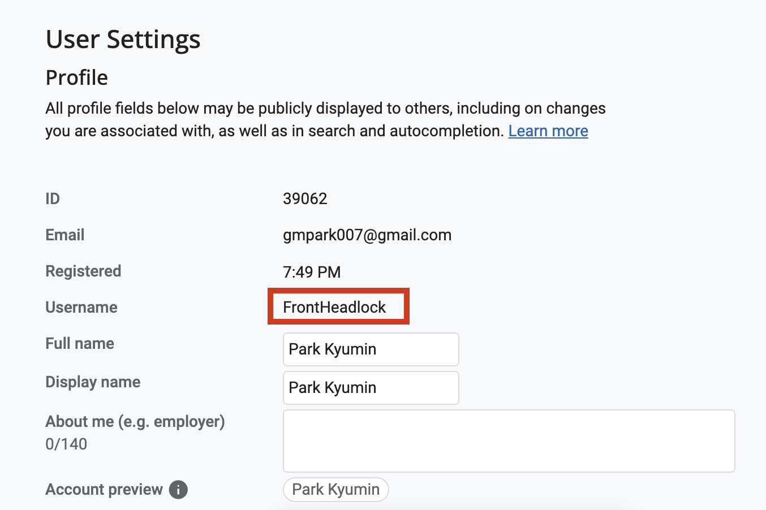
Task: Click the Account preview label text
Action: [x=104, y=490]
